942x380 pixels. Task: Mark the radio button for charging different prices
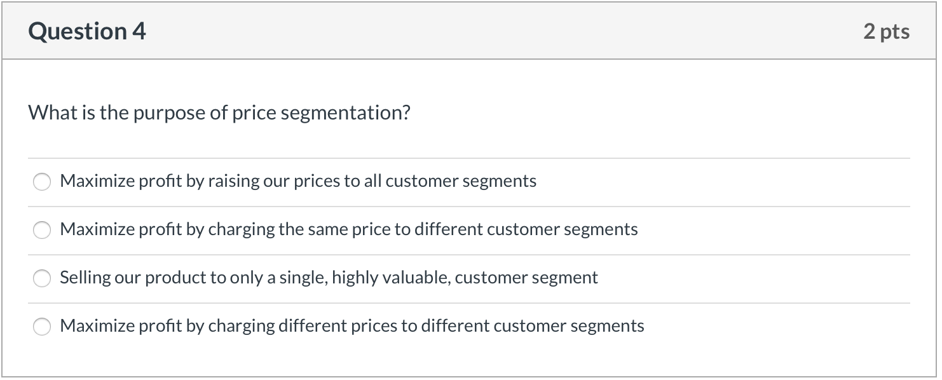(x=42, y=327)
